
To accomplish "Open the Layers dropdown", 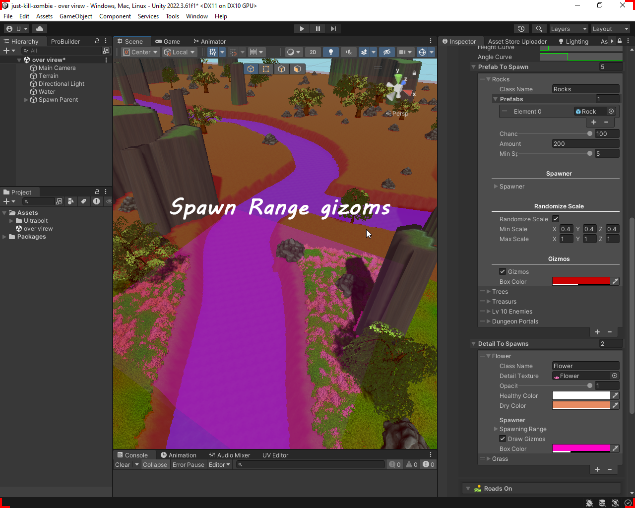I will click(x=568, y=29).
